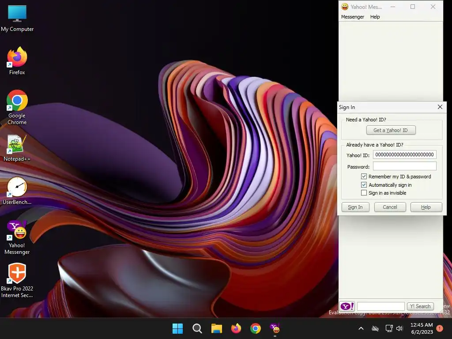Image resolution: width=452 pixels, height=339 pixels.
Task: Uncheck Automatically sign in
Action: point(364,185)
